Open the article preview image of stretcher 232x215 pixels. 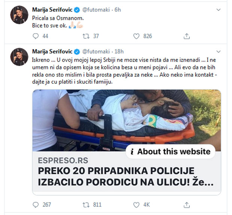click(112, 116)
